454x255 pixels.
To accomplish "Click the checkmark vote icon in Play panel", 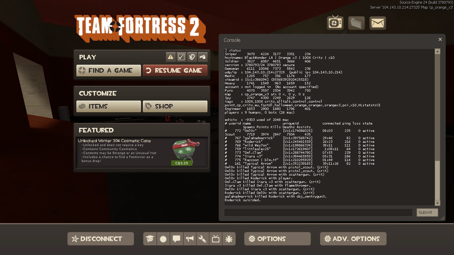I will (181, 57).
